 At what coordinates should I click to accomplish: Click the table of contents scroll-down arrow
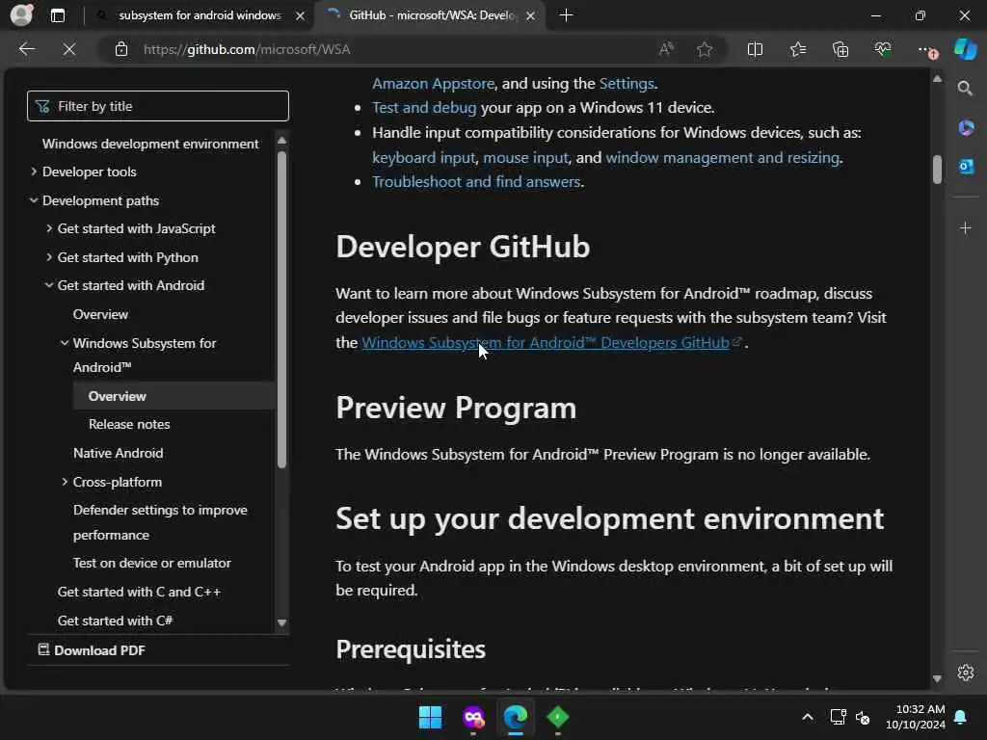click(x=281, y=623)
